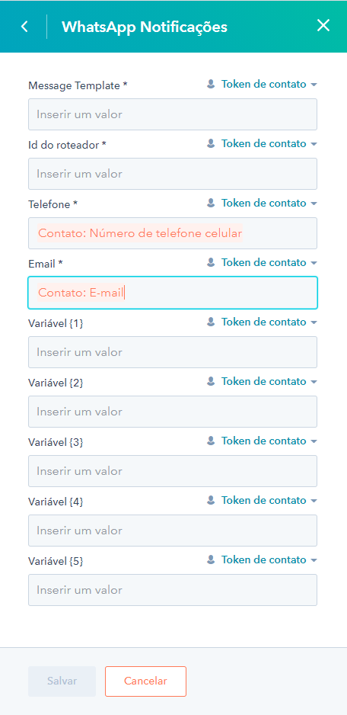Expand Token de contato dropdown for Variável {2}
347x715 pixels.
(x=269, y=381)
